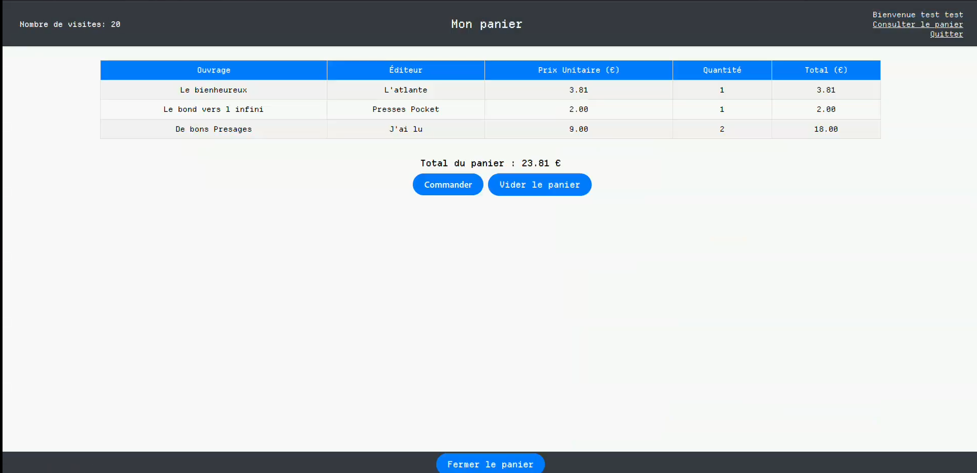Click the Total (€) column header
Viewport: 977px width, 473px height.
pos(826,70)
